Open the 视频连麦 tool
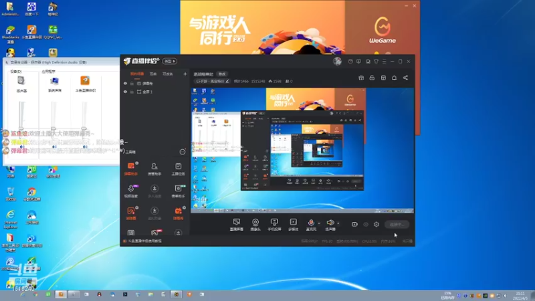535x301 pixels. point(131,191)
